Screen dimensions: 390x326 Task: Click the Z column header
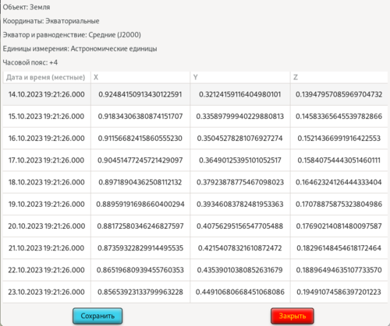(x=339, y=77)
